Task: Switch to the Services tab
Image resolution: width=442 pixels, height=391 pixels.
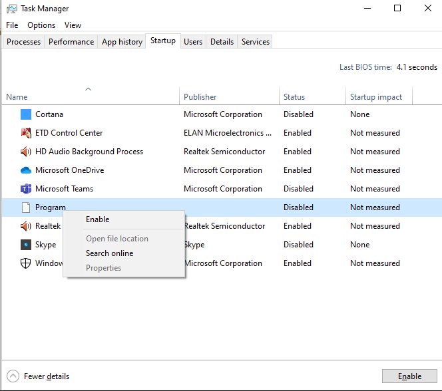Action: (x=256, y=42)
